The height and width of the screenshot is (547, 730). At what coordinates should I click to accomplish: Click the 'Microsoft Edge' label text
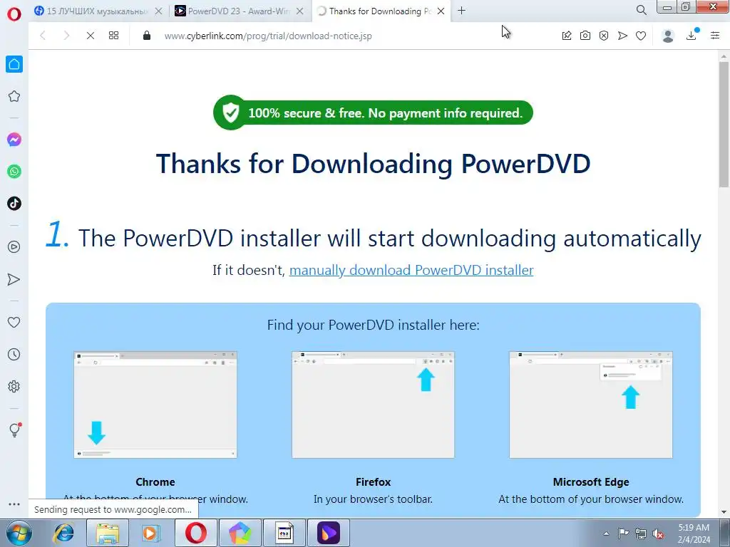tap(591, 482)
